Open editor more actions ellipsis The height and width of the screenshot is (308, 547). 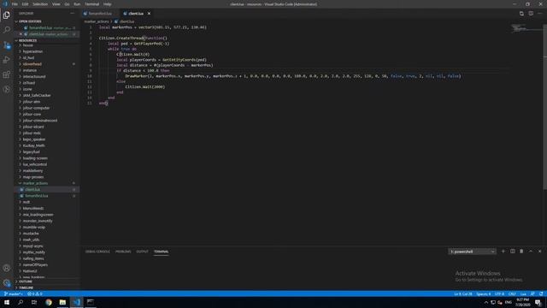540,14
